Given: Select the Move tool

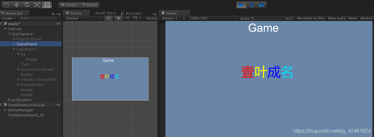Looking at the screenshot, I should click(x=17, y=5).
